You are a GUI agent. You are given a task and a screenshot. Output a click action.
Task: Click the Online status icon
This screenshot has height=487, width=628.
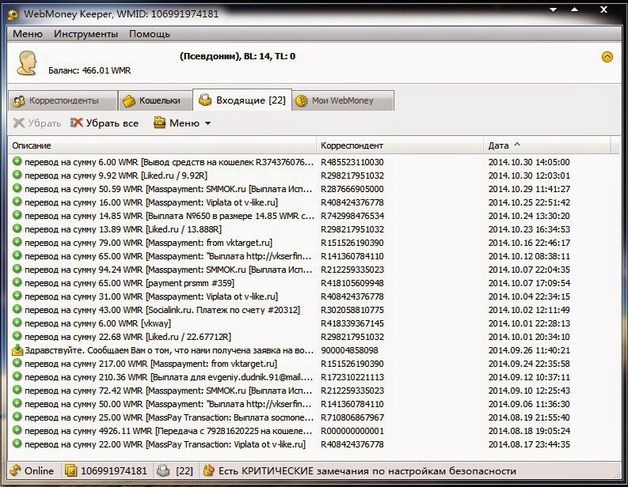pos(15,470)
